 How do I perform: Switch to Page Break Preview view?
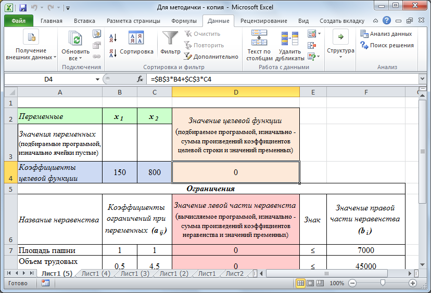(x=321, y=283)
